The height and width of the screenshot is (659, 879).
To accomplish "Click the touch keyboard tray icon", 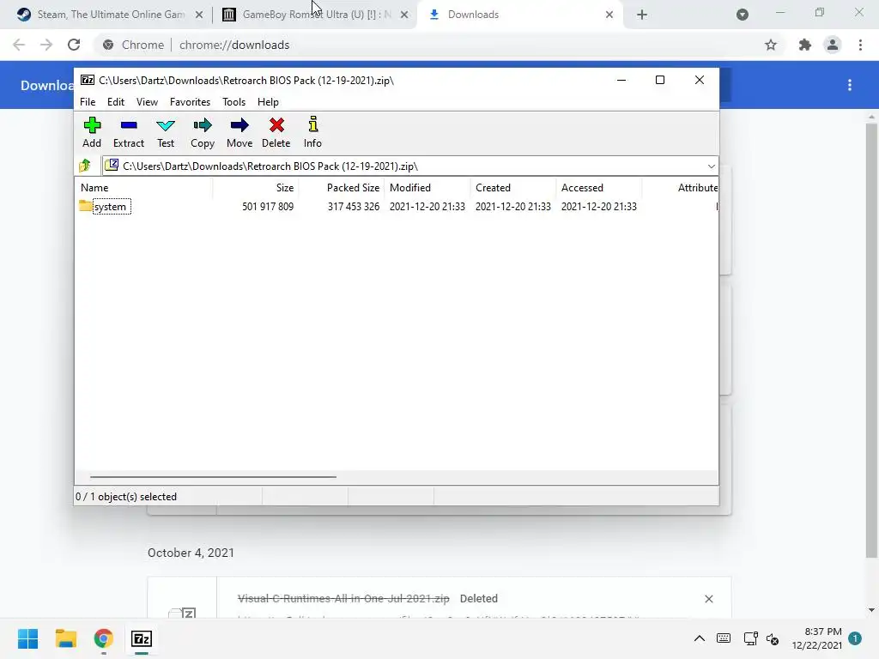I will [724, 638].
